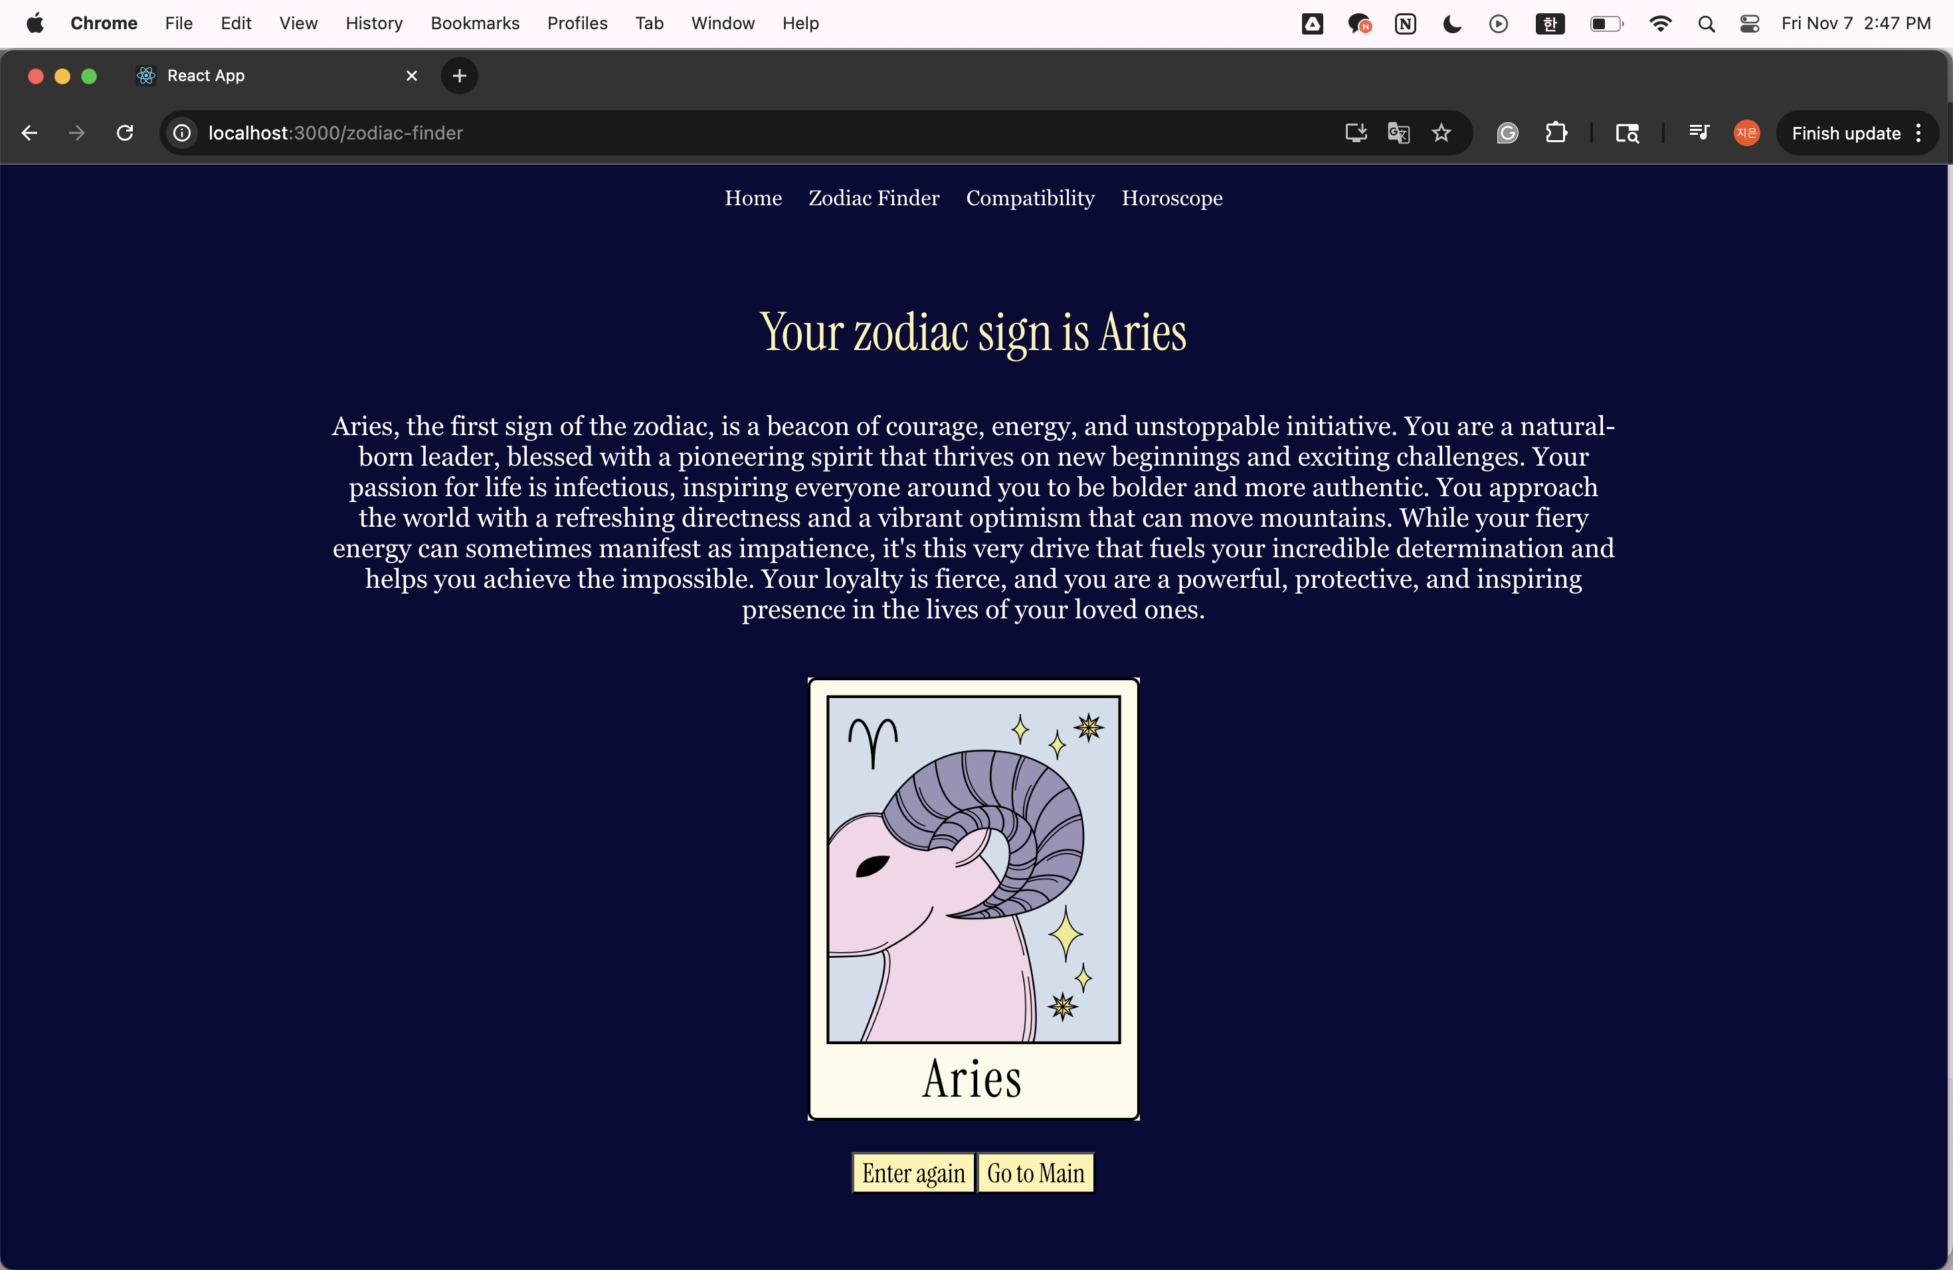
Task: Open the Extensions puzzle icon
Action: [x=1556, y=133]
